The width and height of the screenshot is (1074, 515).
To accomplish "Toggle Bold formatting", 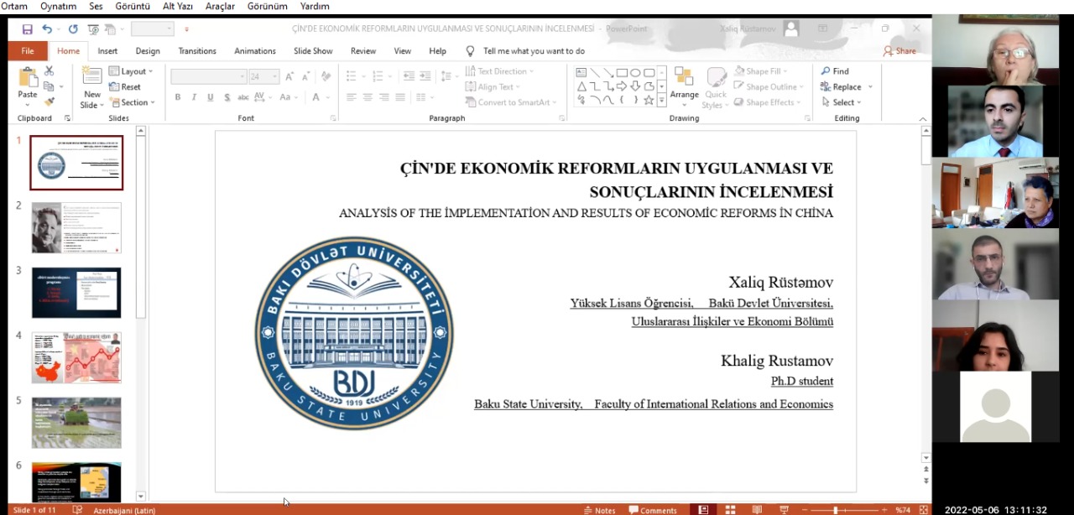I will pos(178,97).
